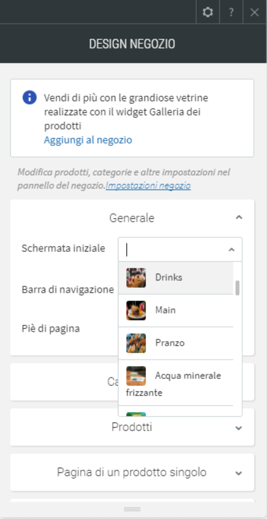The width and height of the screenshot is (267, 519).
Task: Open the Impostazioni negozio link
Action: pos(148,185)
